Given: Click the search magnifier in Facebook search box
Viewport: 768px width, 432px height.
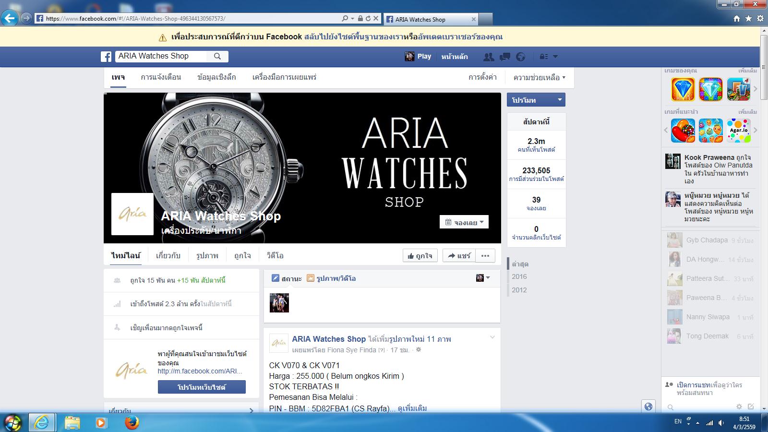Looking at the screenshot, I should 217,56.
